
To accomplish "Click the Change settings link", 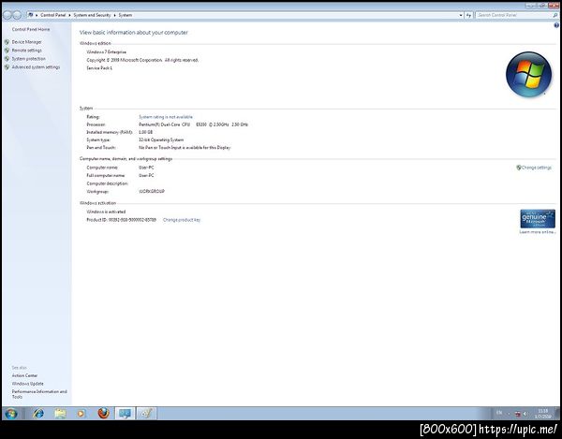I will click(x=537, y=168).
